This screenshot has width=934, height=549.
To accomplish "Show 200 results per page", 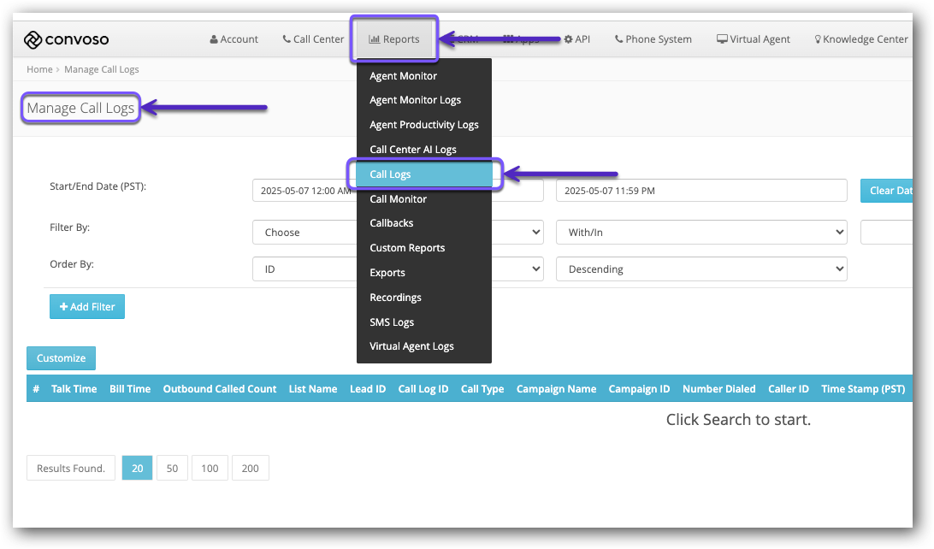I will [250, 468].
